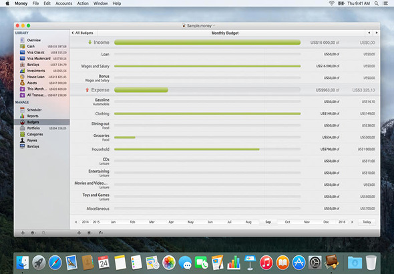Move the timeline back with its left arrow
The height and width of the screenshot is (274, 394).
76,222
